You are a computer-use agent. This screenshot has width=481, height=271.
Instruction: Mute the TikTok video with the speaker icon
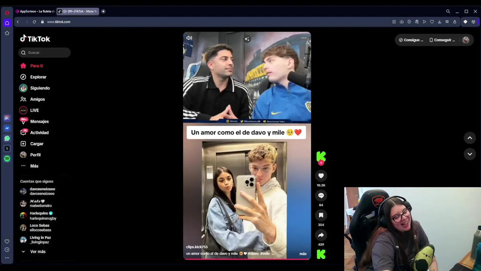coord(189,38)
